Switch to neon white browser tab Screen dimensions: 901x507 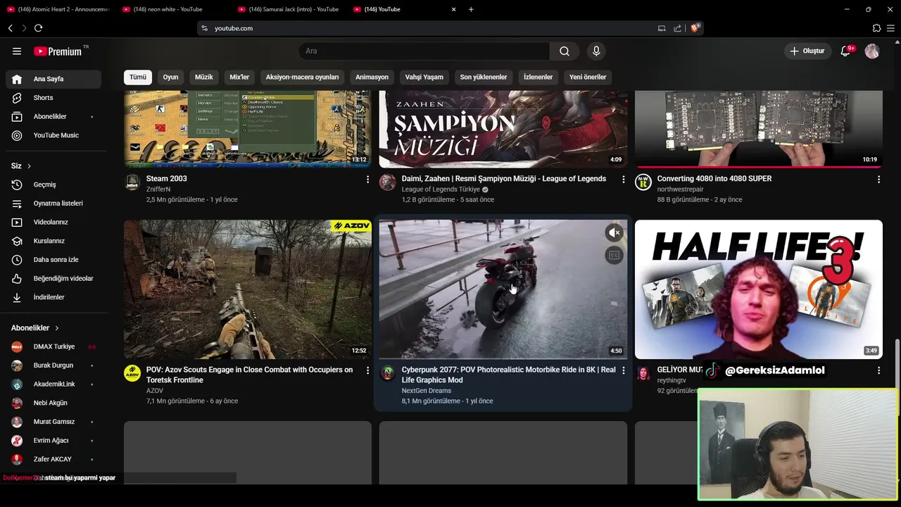click(x=172, y=9)
